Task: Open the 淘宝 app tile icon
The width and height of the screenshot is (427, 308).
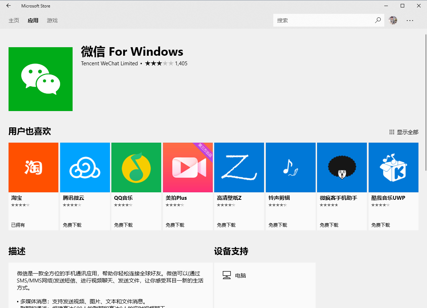Action: click(33, 167)
